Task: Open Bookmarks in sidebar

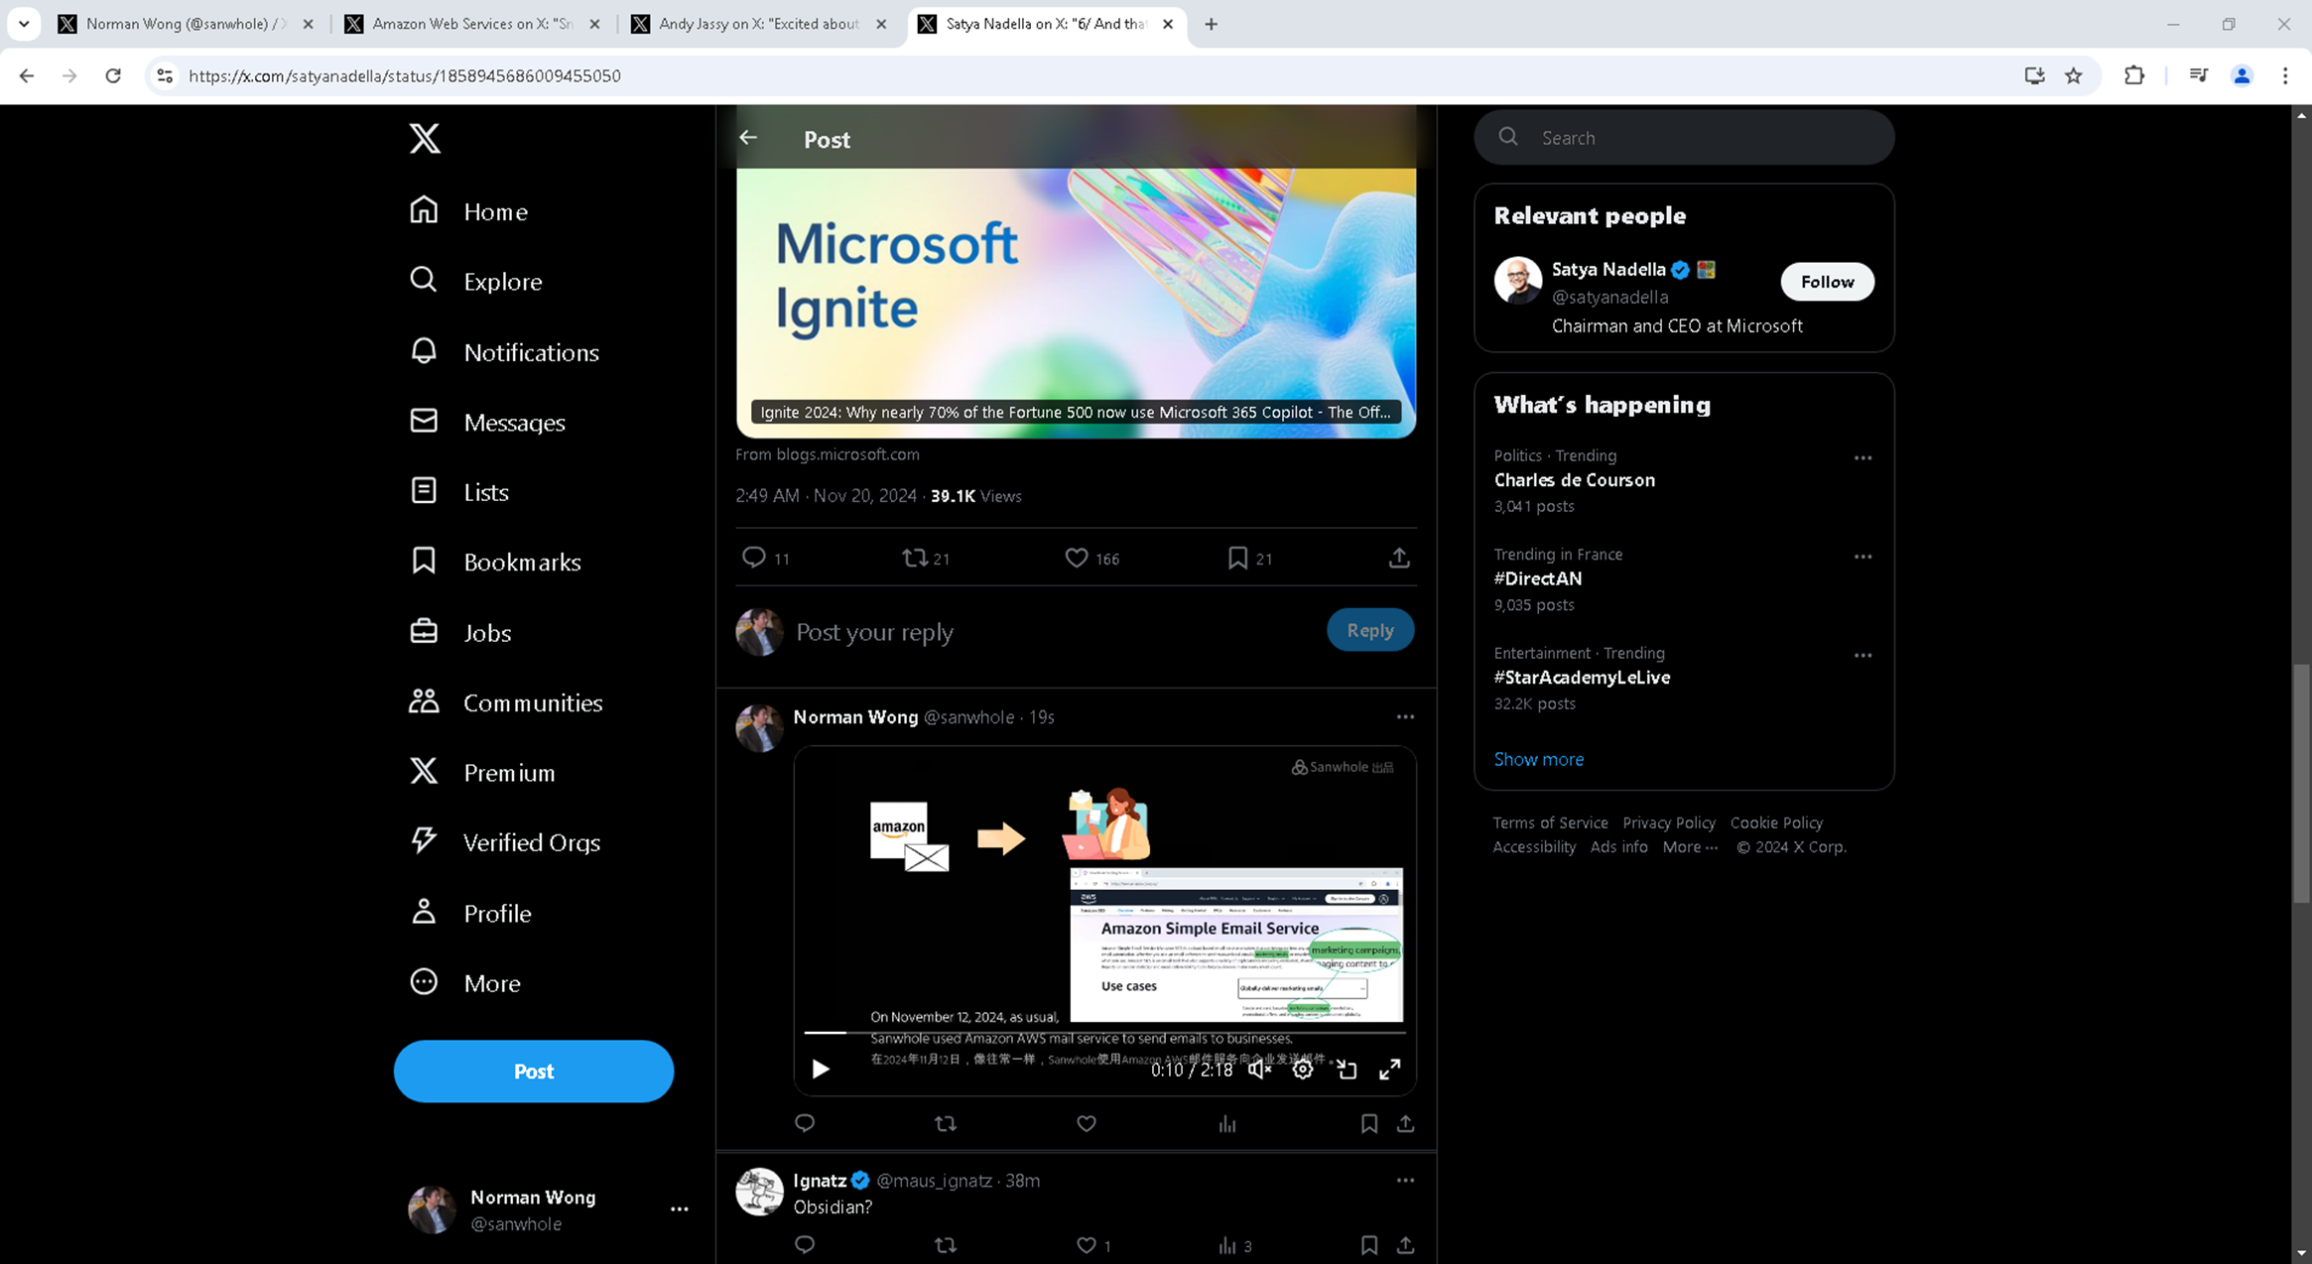Action: (x=495, y=562)
